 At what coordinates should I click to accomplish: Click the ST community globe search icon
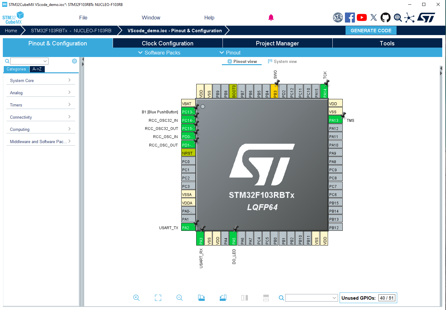click(398, 18)
